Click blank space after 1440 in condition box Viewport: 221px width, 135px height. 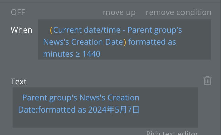tap(155, 54)
